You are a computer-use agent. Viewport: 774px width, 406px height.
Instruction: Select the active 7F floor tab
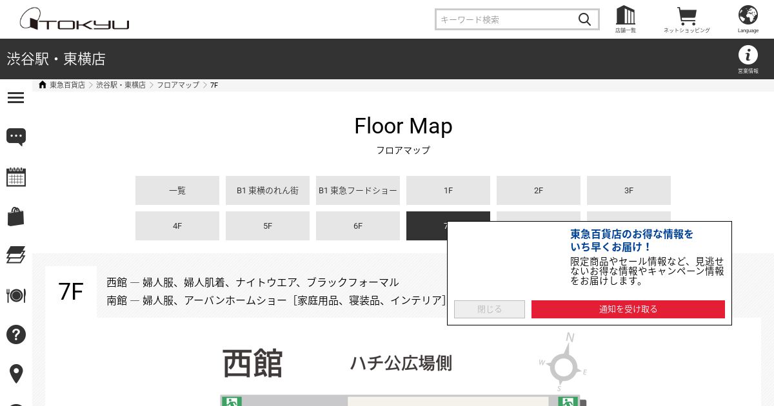[x=426, y=226]
